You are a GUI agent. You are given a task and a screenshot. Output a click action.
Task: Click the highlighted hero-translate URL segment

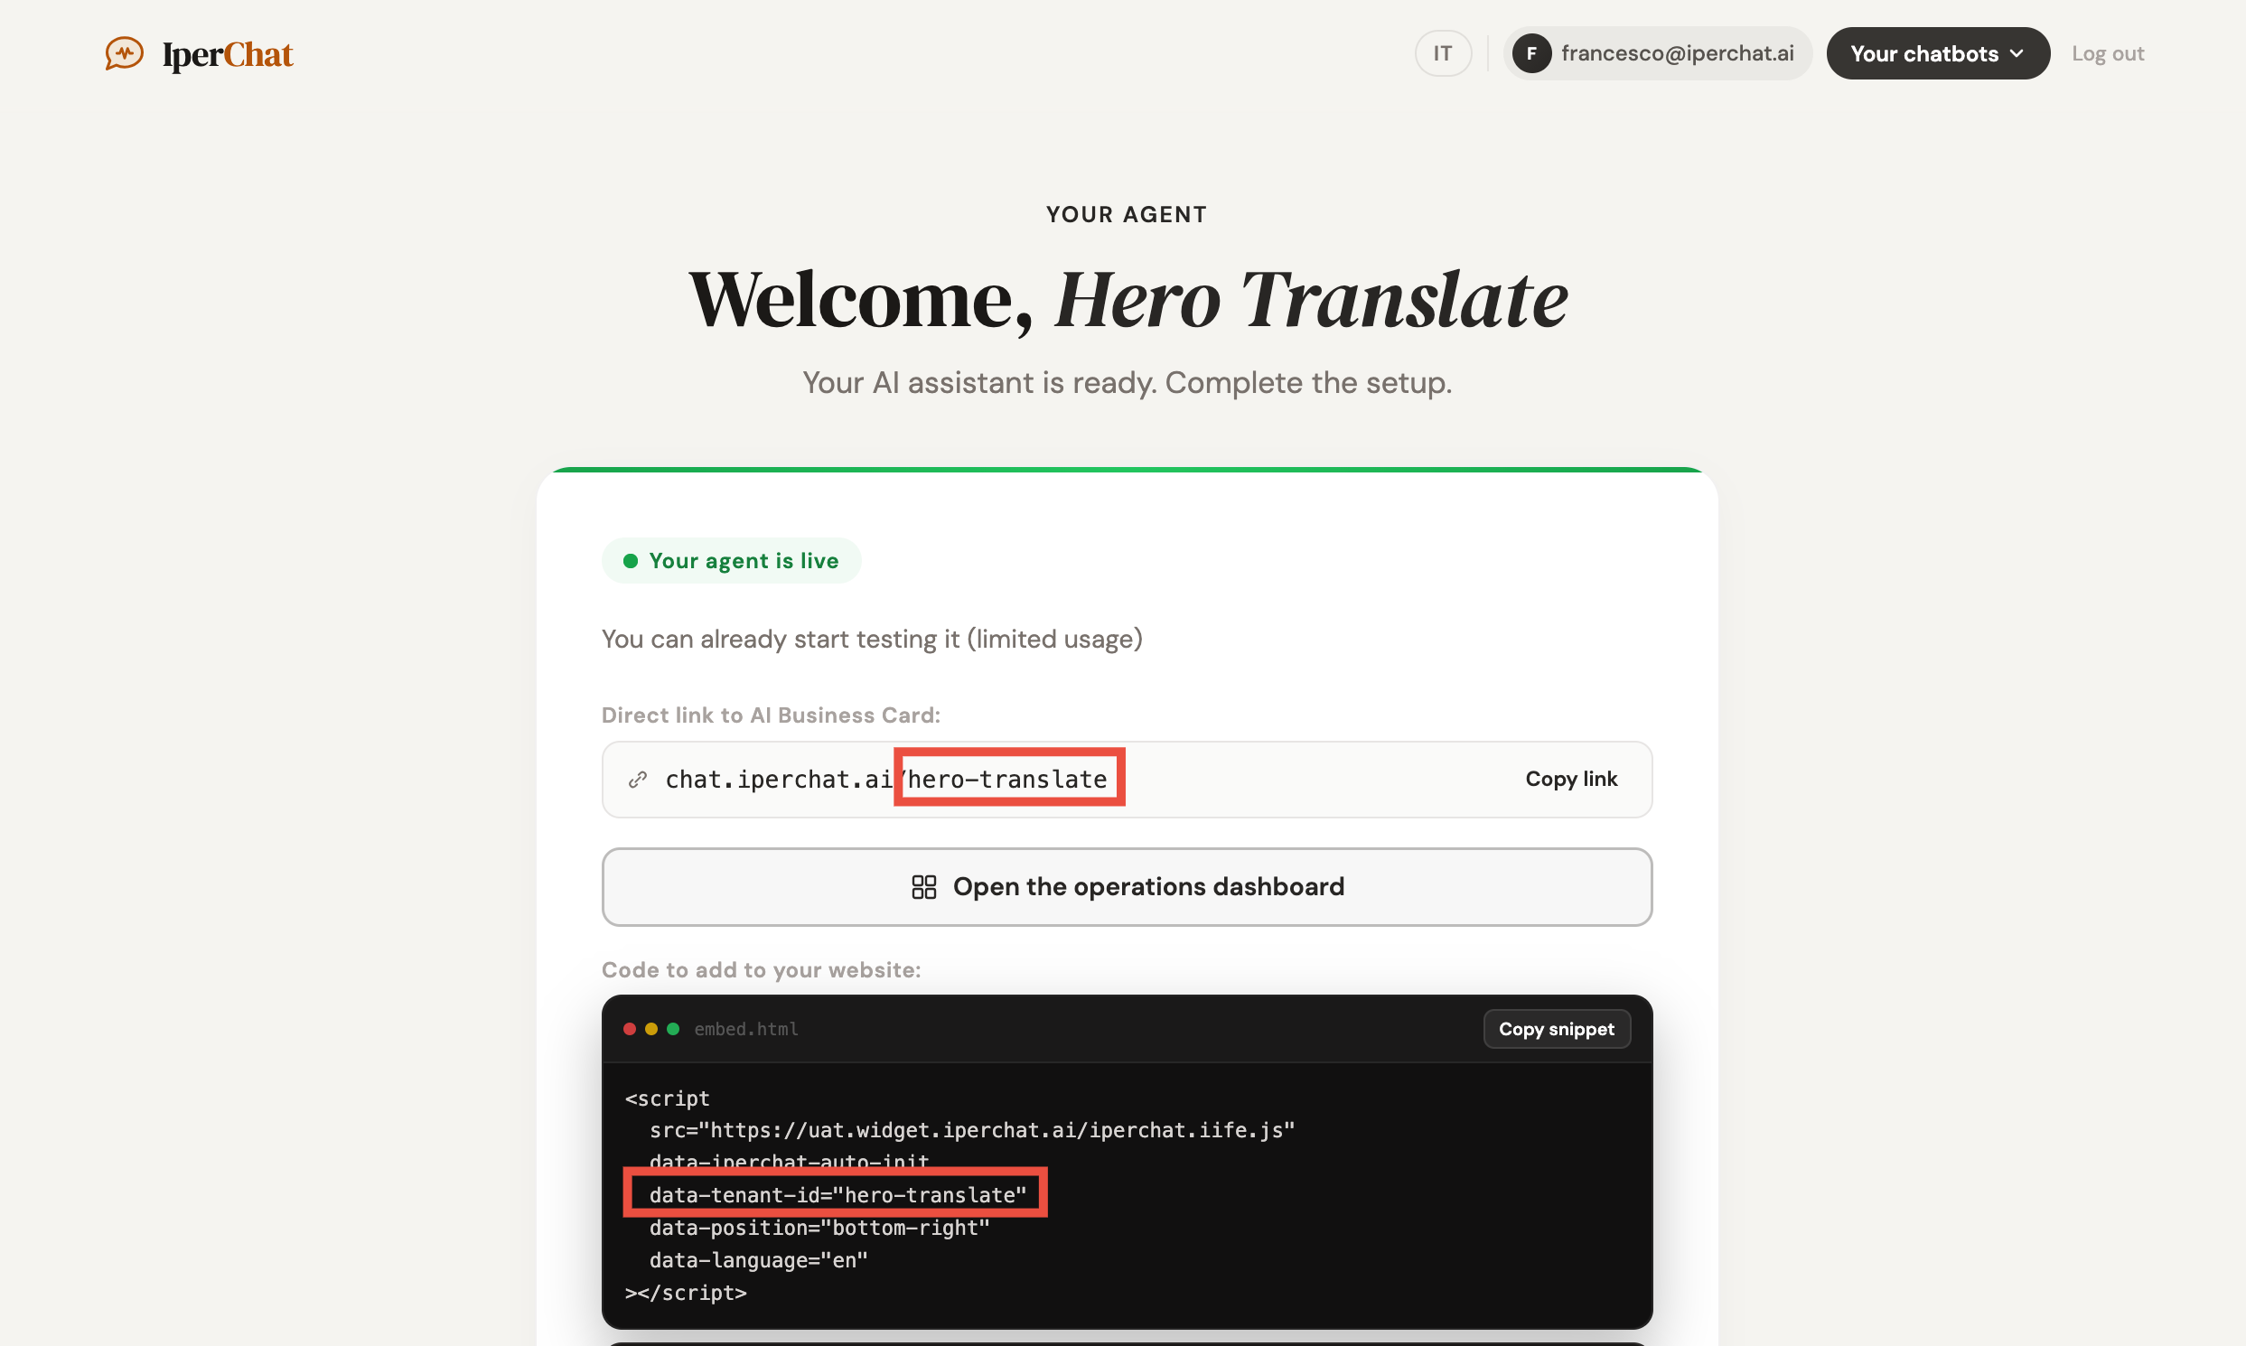click(1008, 778)
